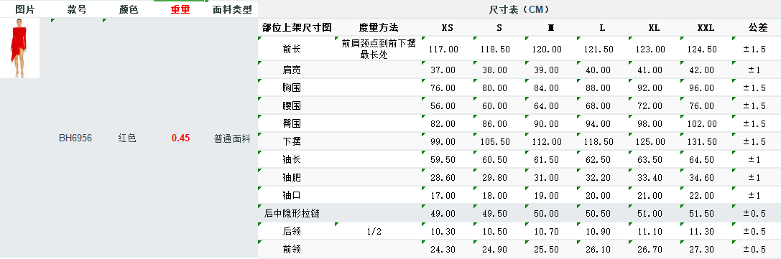
Task: Select the 红色 color cell
Action: (127, 138)
